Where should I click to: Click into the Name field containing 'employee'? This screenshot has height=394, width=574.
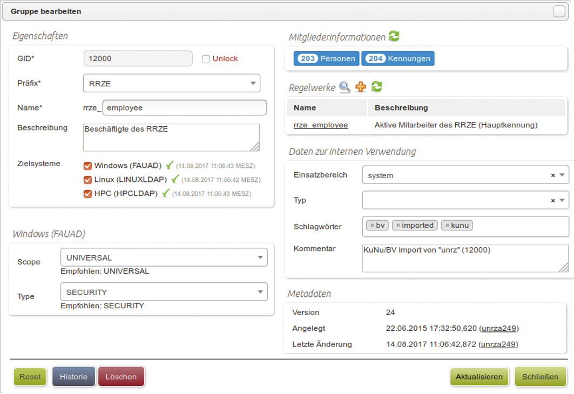(x=184, y=108)
